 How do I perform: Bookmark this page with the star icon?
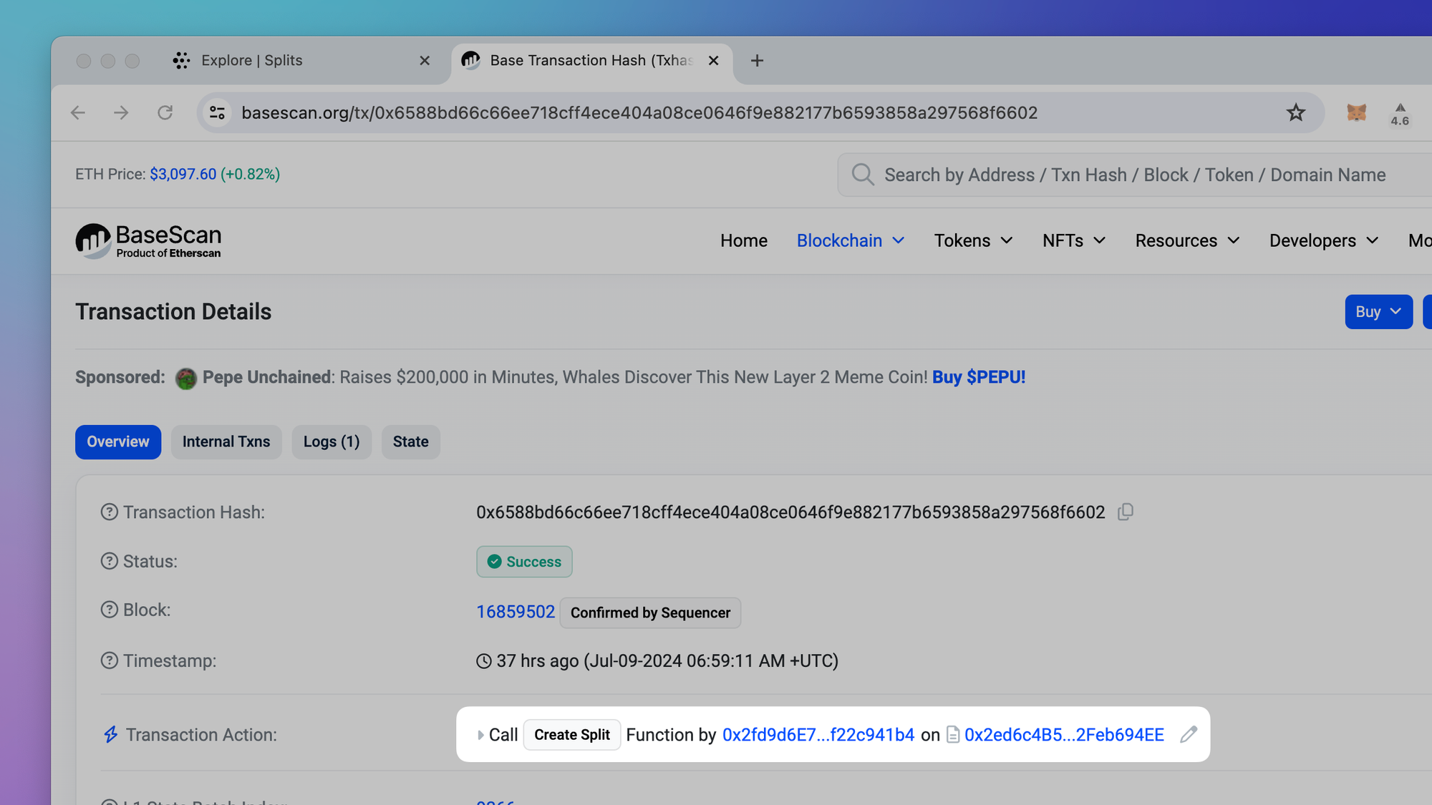(x=1295, y=113)
